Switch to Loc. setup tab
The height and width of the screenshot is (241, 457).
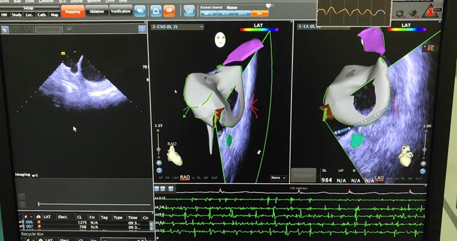[x=29, y=15]
